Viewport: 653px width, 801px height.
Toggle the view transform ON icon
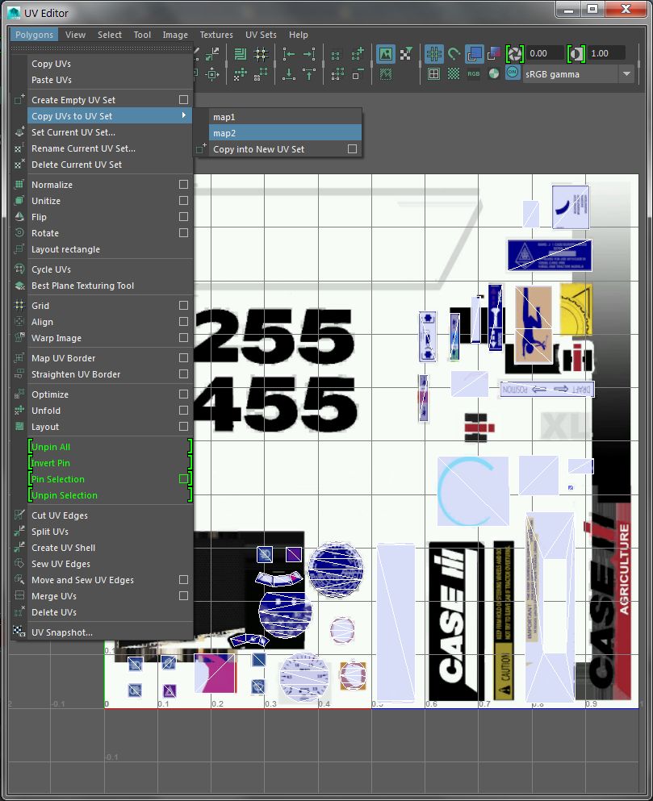513,73
